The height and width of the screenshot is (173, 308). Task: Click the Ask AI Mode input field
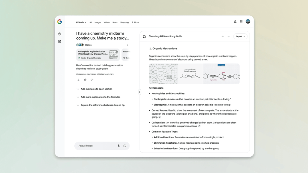[x=102, y=146]
